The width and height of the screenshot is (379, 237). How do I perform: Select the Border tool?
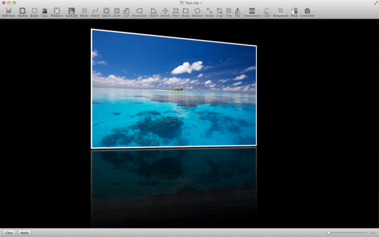point(34,12)
